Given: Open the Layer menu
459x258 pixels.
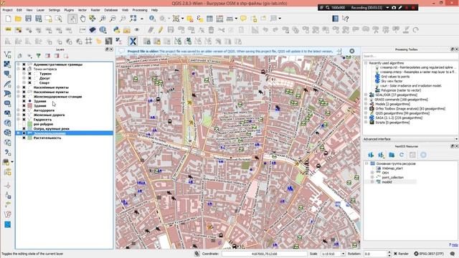Looking at the screenshot, I should [x=40, y=10].
